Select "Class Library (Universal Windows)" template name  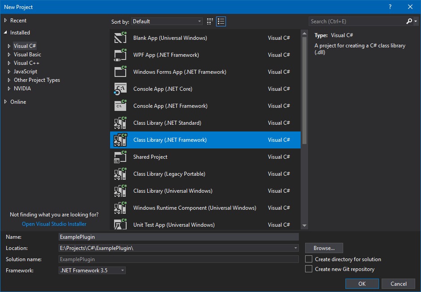[x=173, y=191]
